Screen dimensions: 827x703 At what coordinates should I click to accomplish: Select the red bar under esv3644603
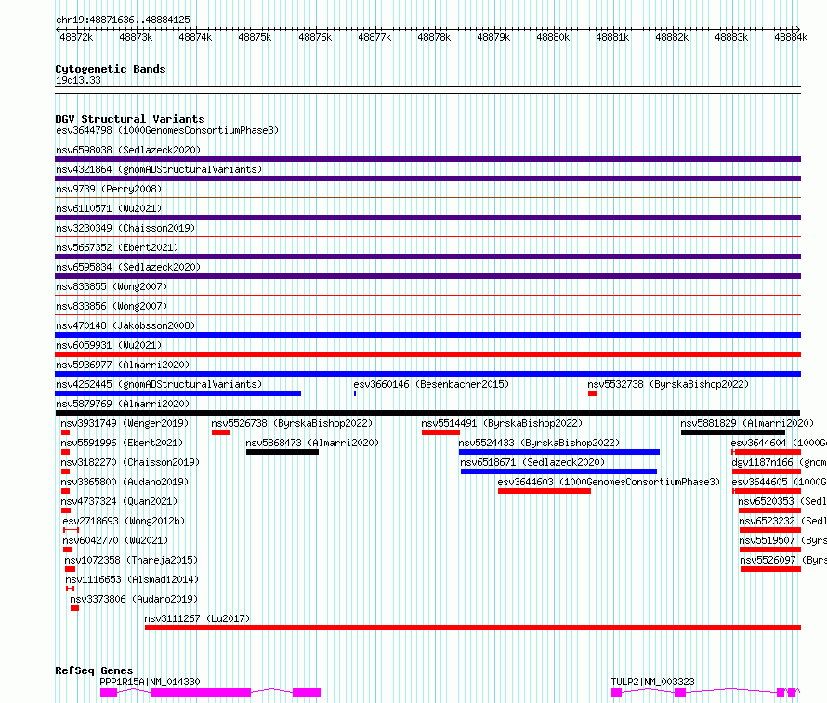click(545, 491)
